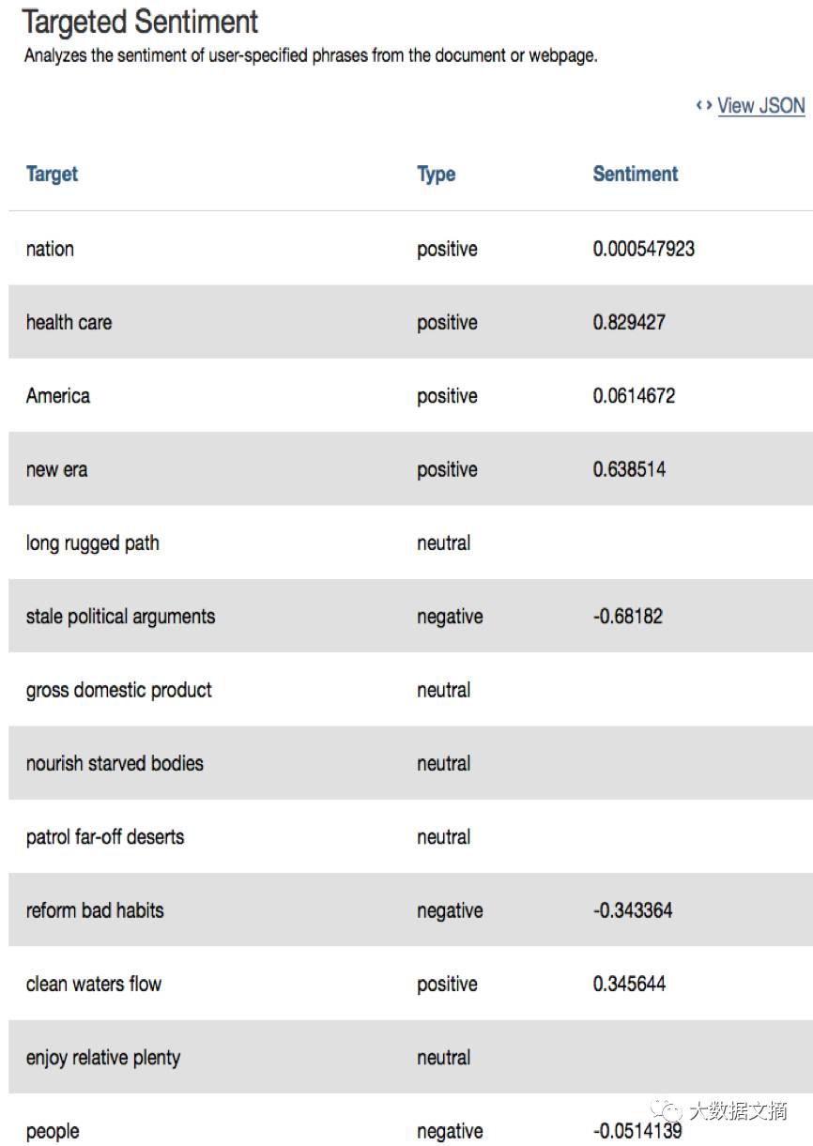Viewport: 813px width, 1146px height.
Task: Click the 'America' target entry
Action: (58, 395)
